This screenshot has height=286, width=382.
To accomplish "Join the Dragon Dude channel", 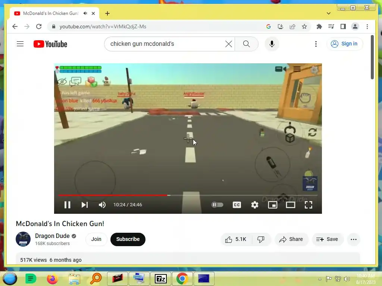I will [96, 239].
